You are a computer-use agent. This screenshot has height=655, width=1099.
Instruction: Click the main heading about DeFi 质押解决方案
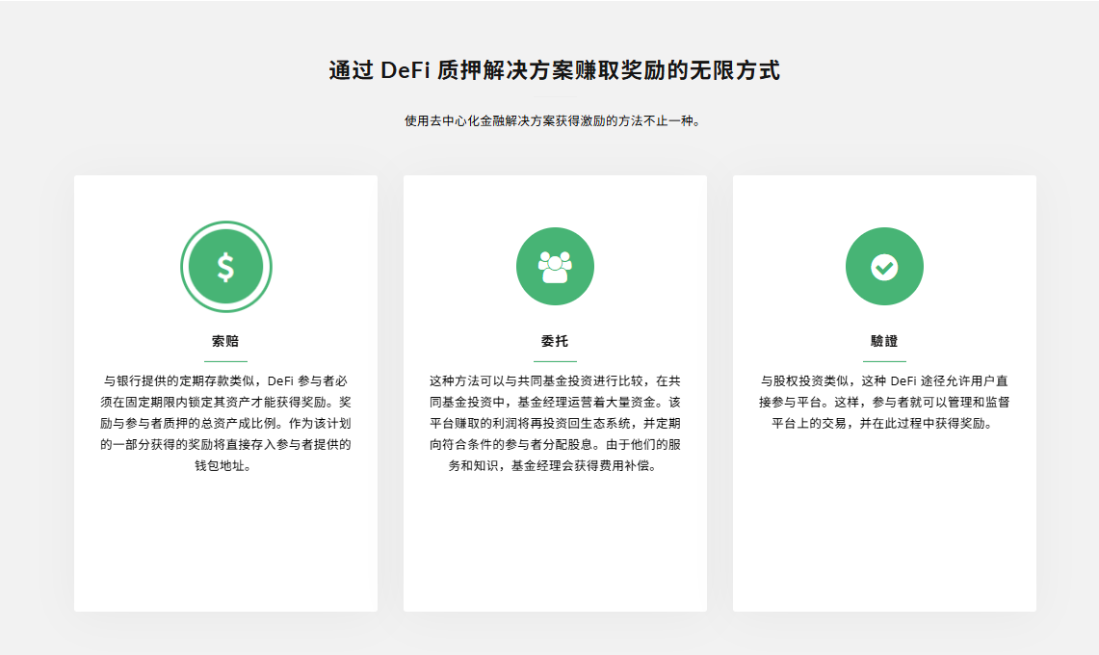coord(554,70)
